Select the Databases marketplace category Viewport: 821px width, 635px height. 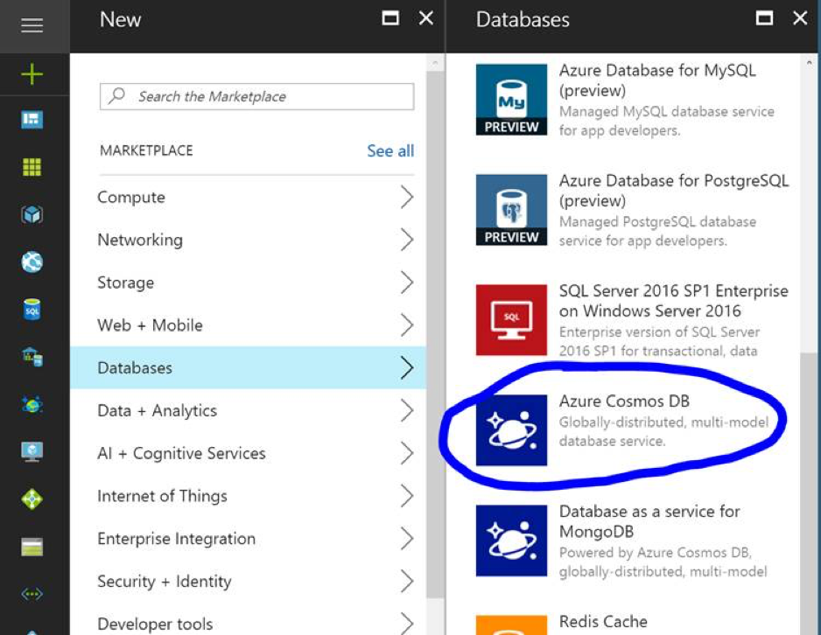click(x=249, y=367)
